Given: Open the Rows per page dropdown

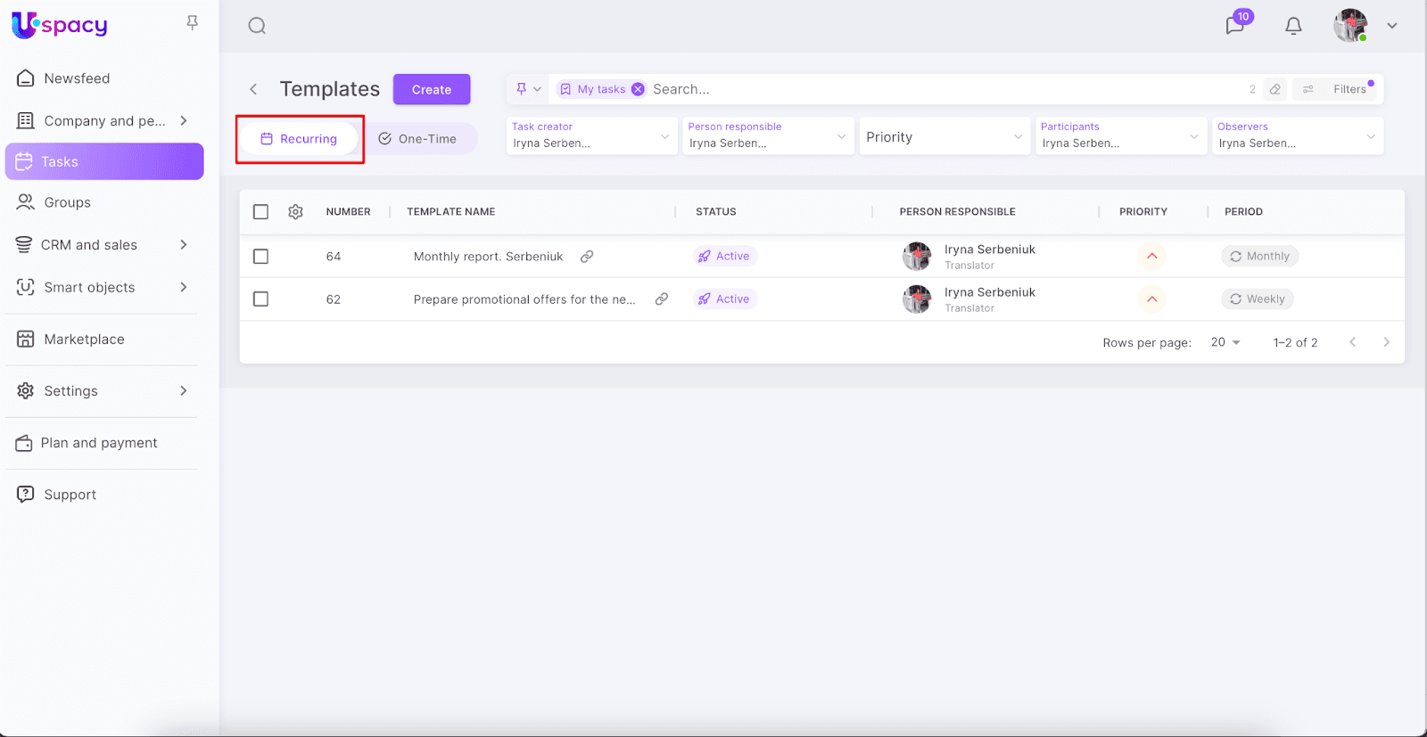Looking at the screenshot, I should click(x=1225, y=342).
